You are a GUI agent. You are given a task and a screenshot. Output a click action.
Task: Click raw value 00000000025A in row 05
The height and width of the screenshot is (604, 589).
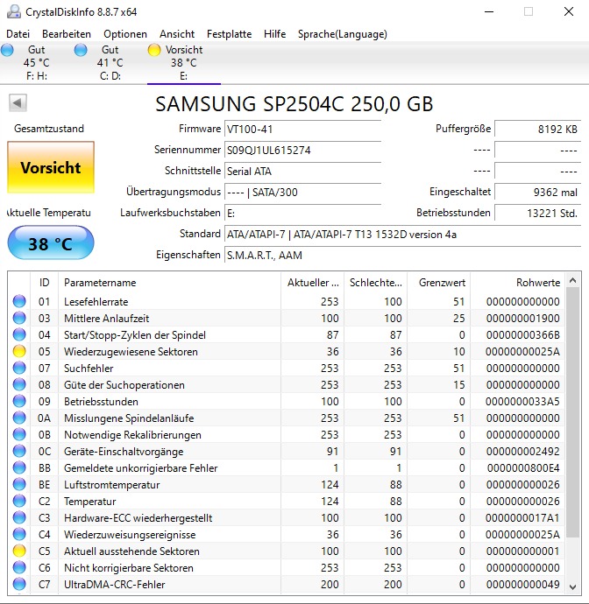(x=522, y=351)
